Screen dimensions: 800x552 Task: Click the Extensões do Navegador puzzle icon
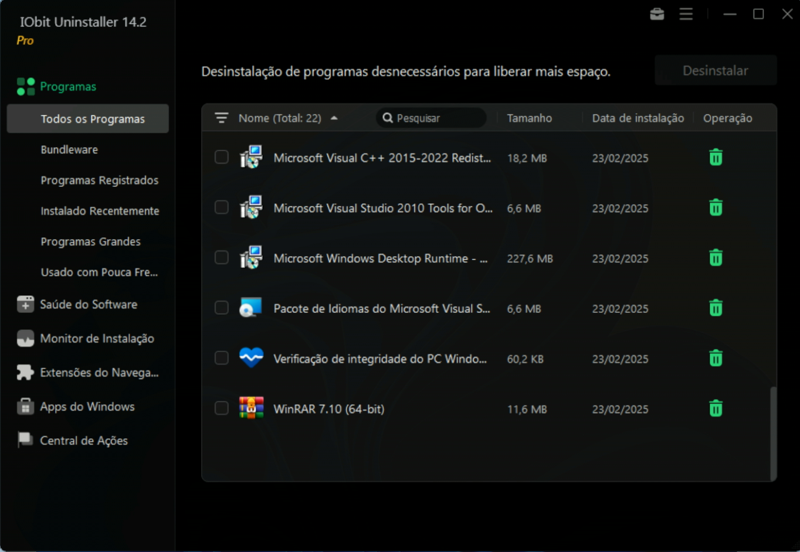coord(26,372)
